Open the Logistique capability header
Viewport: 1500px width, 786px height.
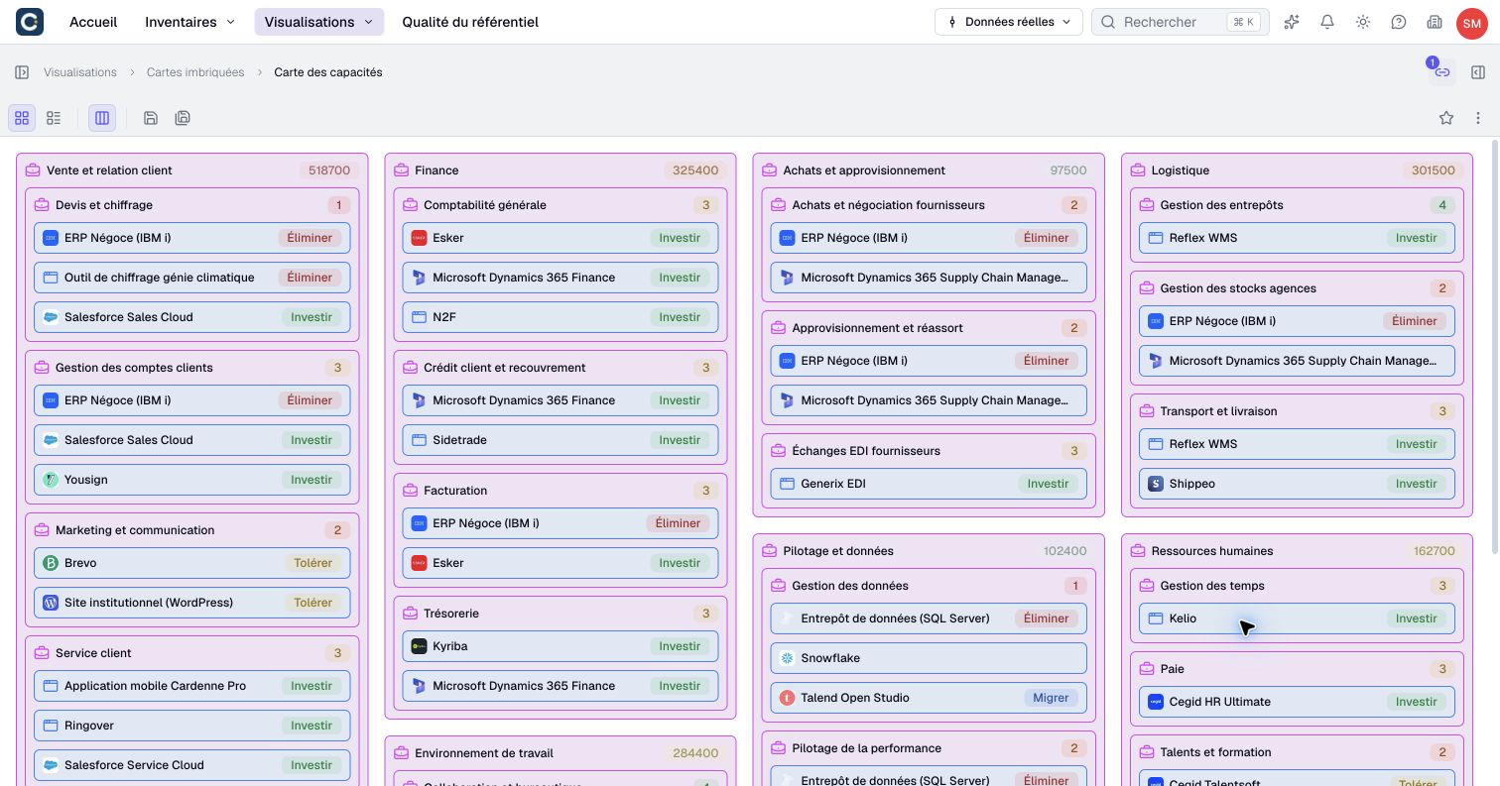coord(1297,170)
